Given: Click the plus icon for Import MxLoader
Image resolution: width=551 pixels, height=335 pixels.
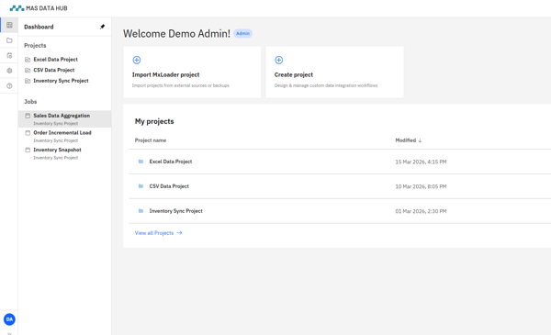Looking at the screenshot, I should 137,60.
